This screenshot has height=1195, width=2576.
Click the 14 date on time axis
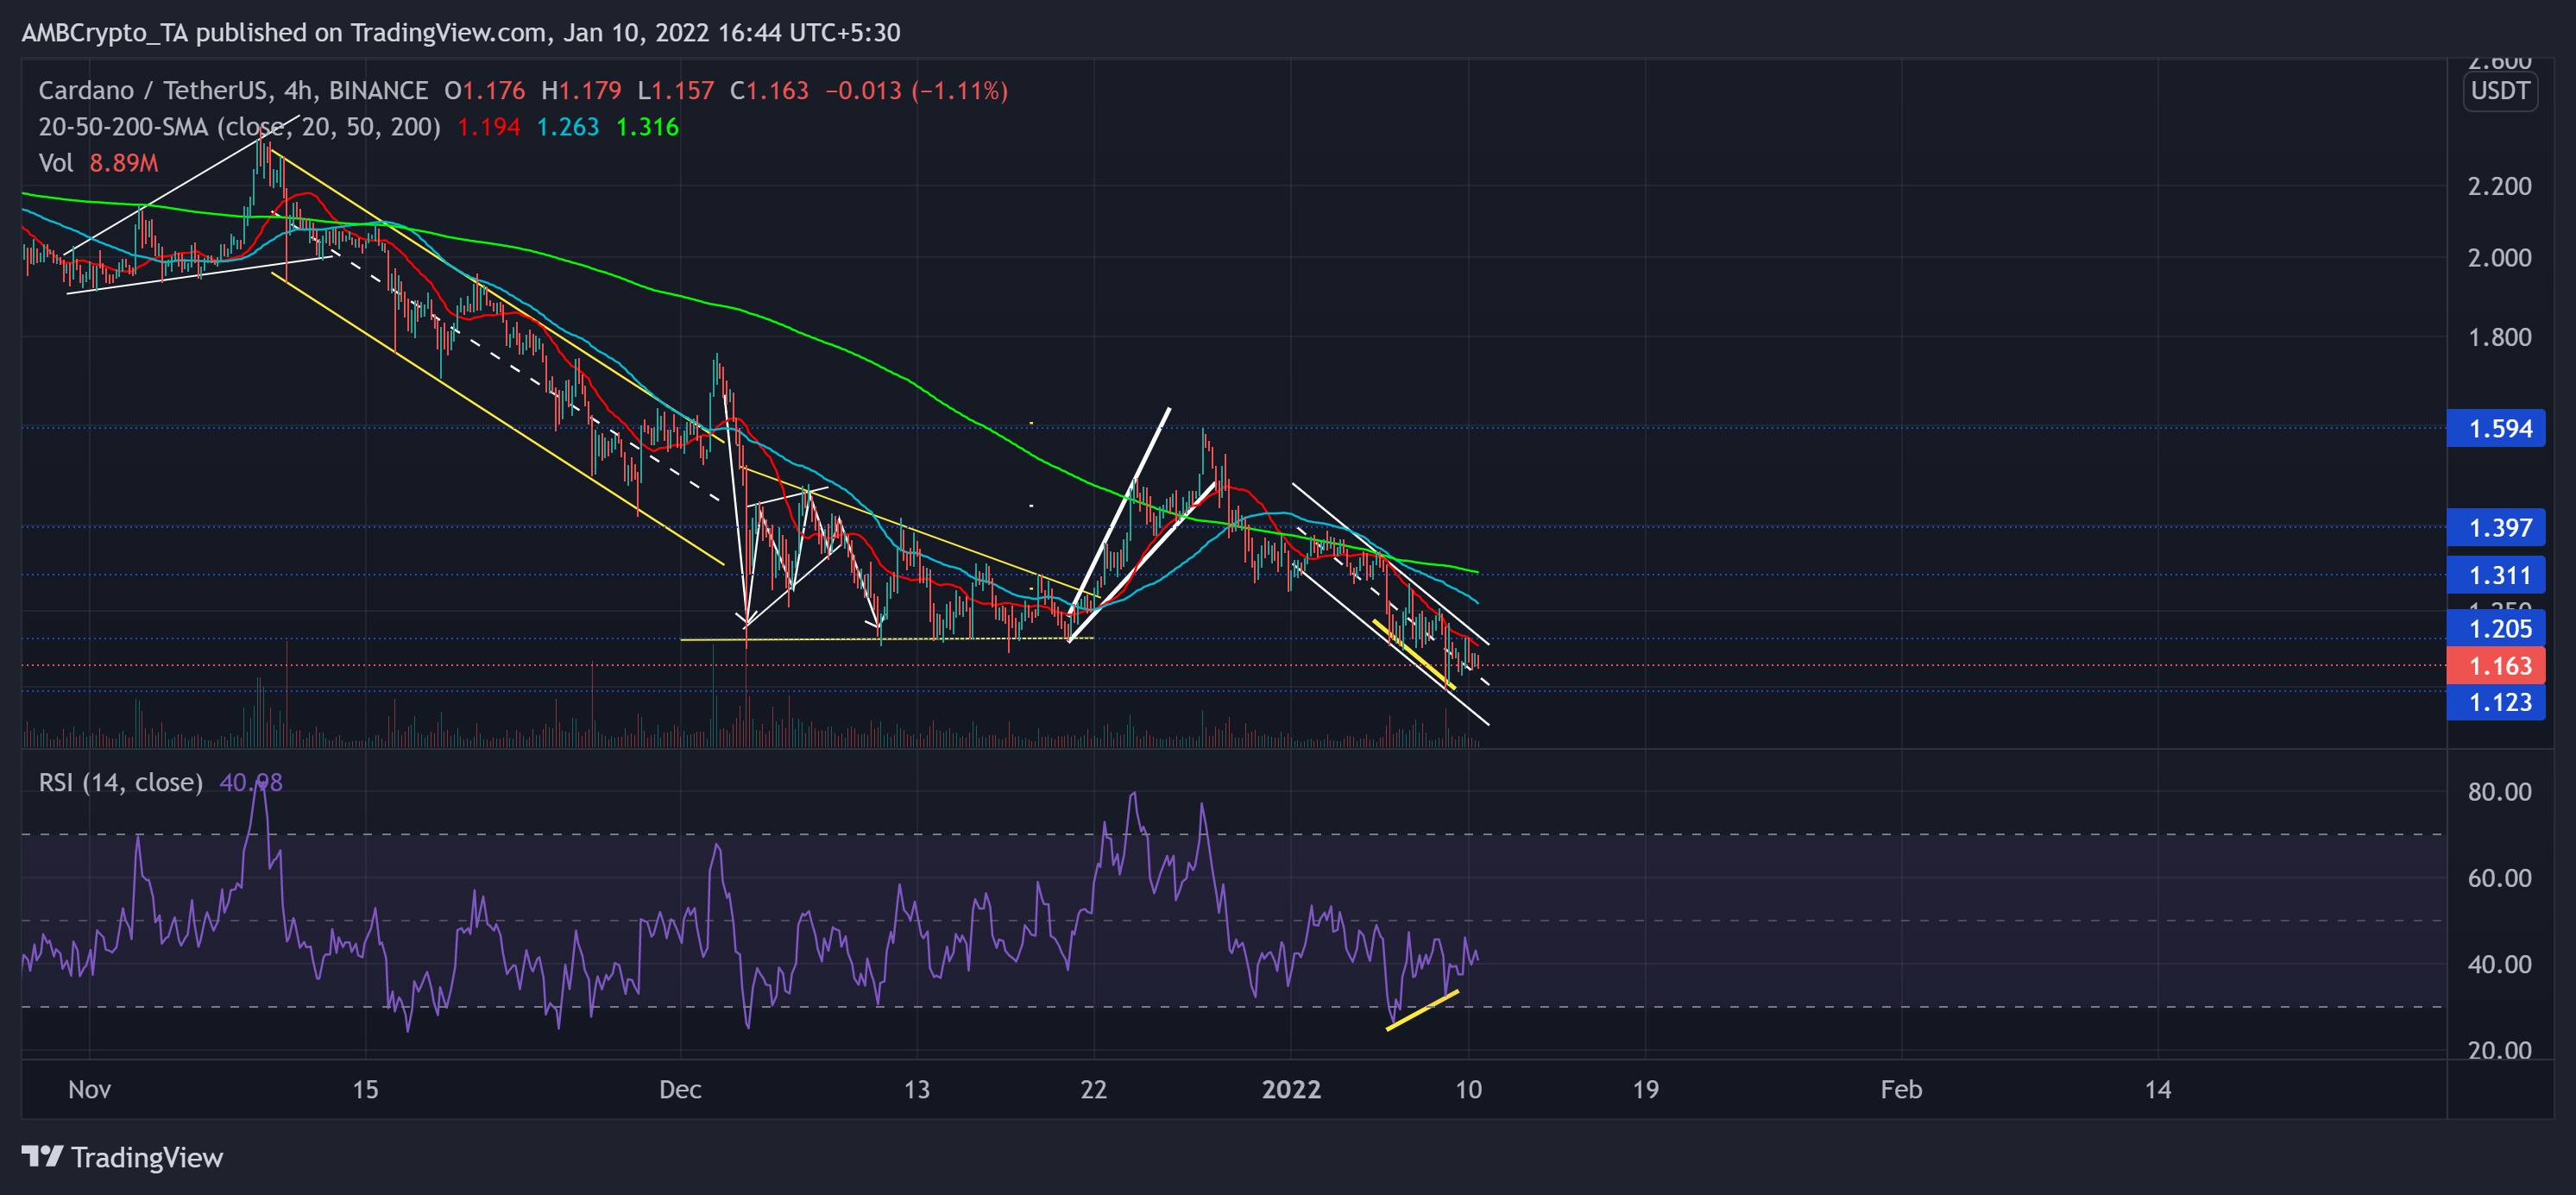coord(2157,1089)
